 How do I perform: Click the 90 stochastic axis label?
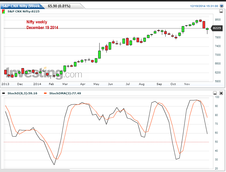click(216, 106)
